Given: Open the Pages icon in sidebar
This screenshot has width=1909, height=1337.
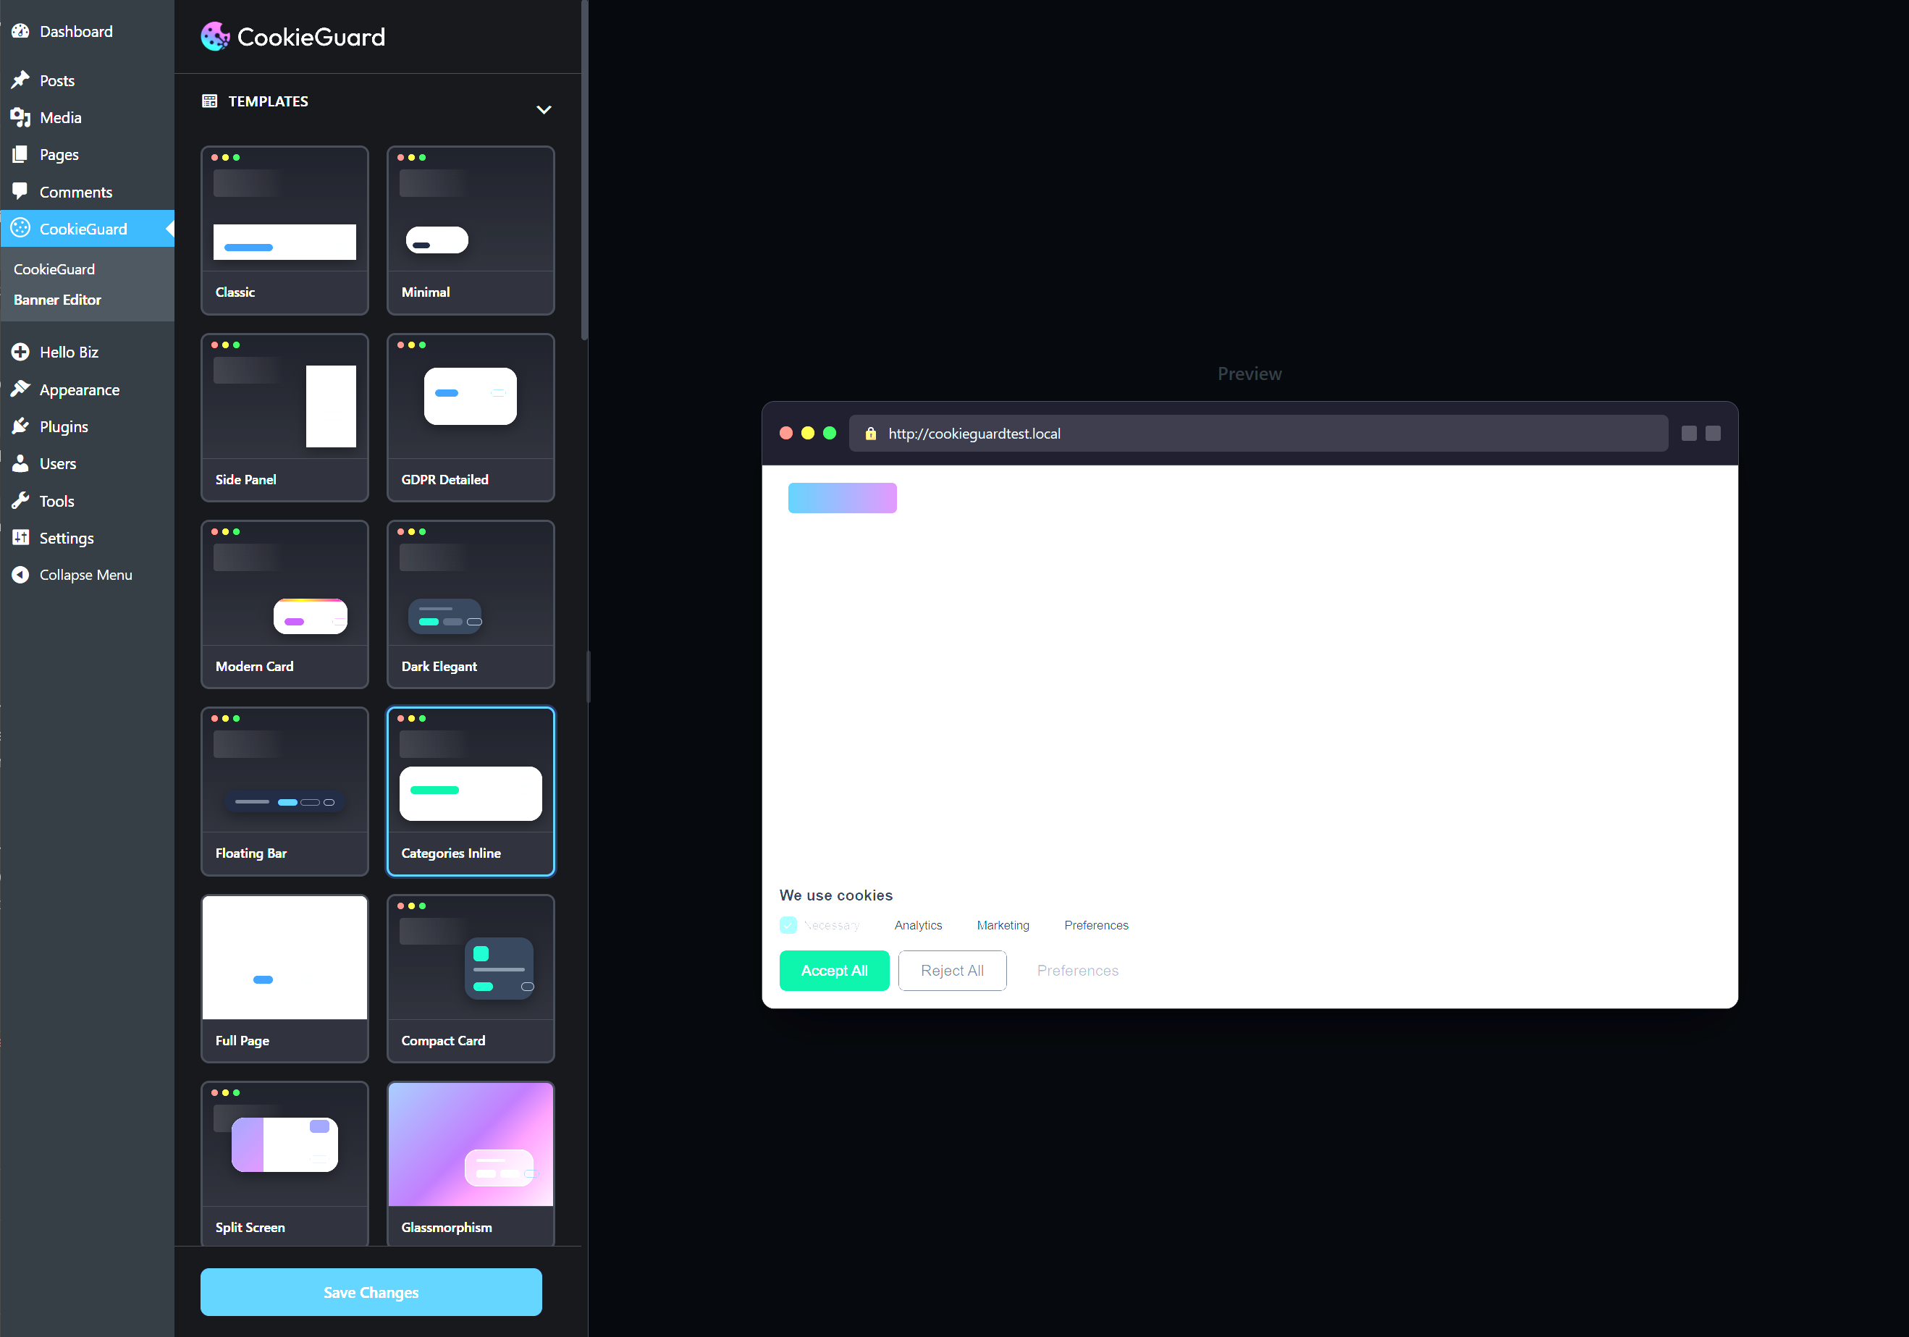Looking at the screenshot, I should (21, 155).
